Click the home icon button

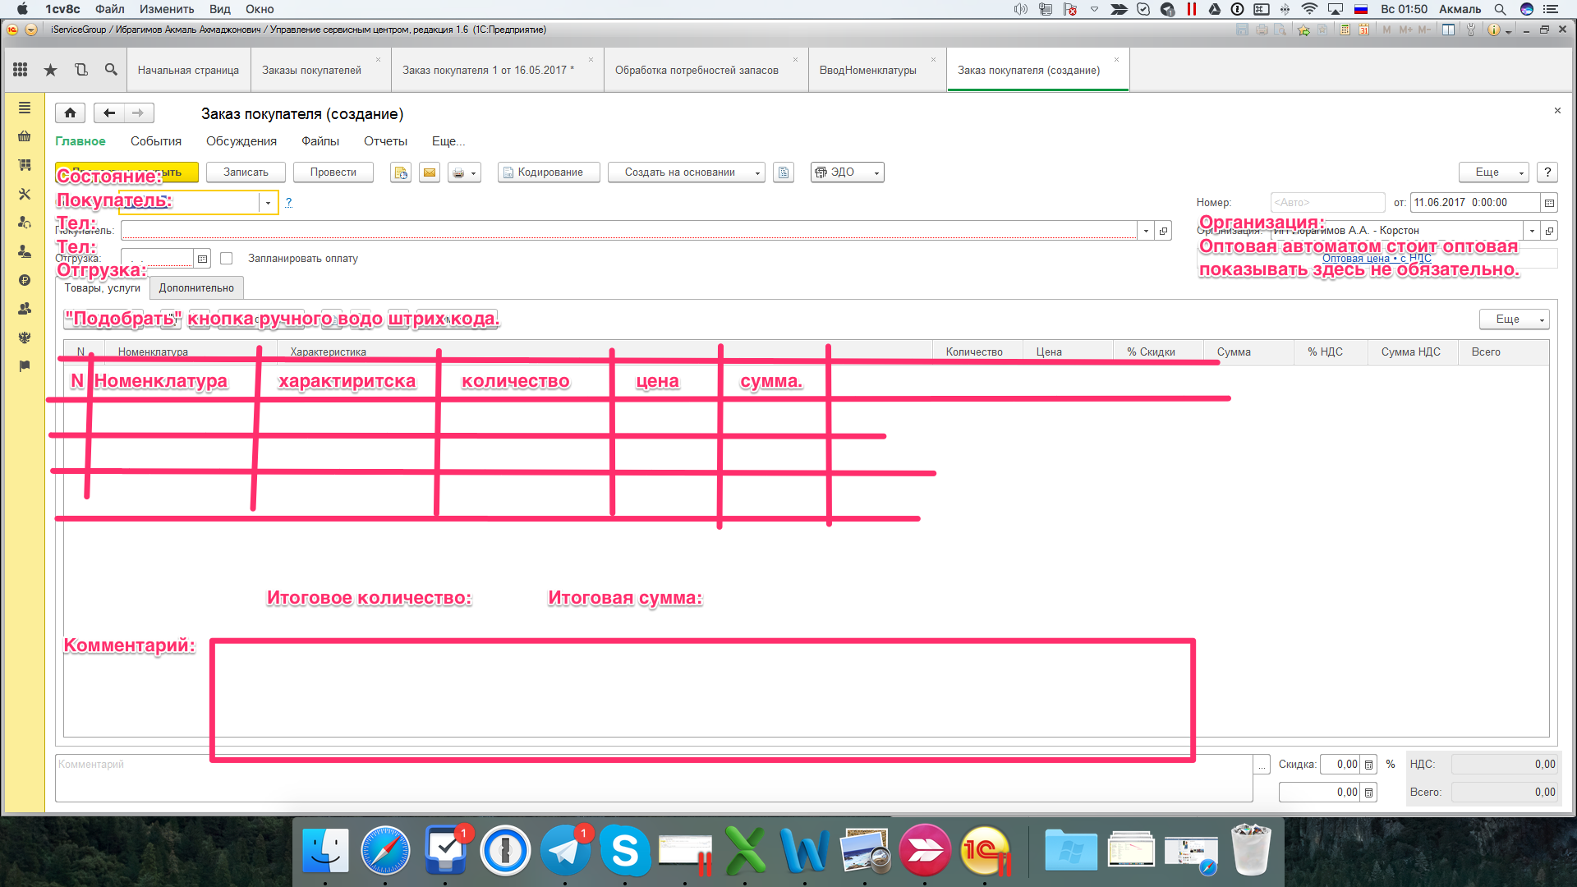point(71,113)
